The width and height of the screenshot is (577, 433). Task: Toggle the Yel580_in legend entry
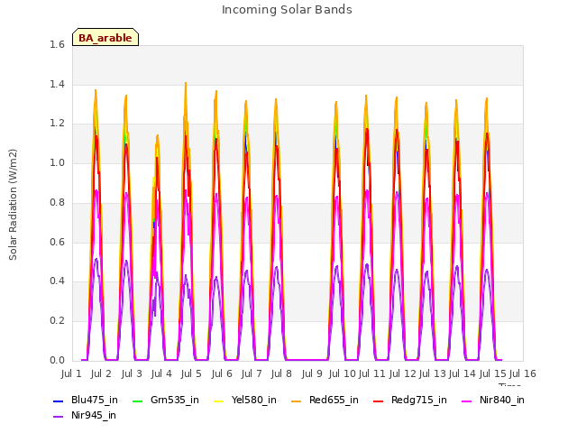coord(245,400)
